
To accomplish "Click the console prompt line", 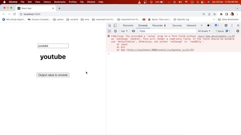I will tap(173, 54).
